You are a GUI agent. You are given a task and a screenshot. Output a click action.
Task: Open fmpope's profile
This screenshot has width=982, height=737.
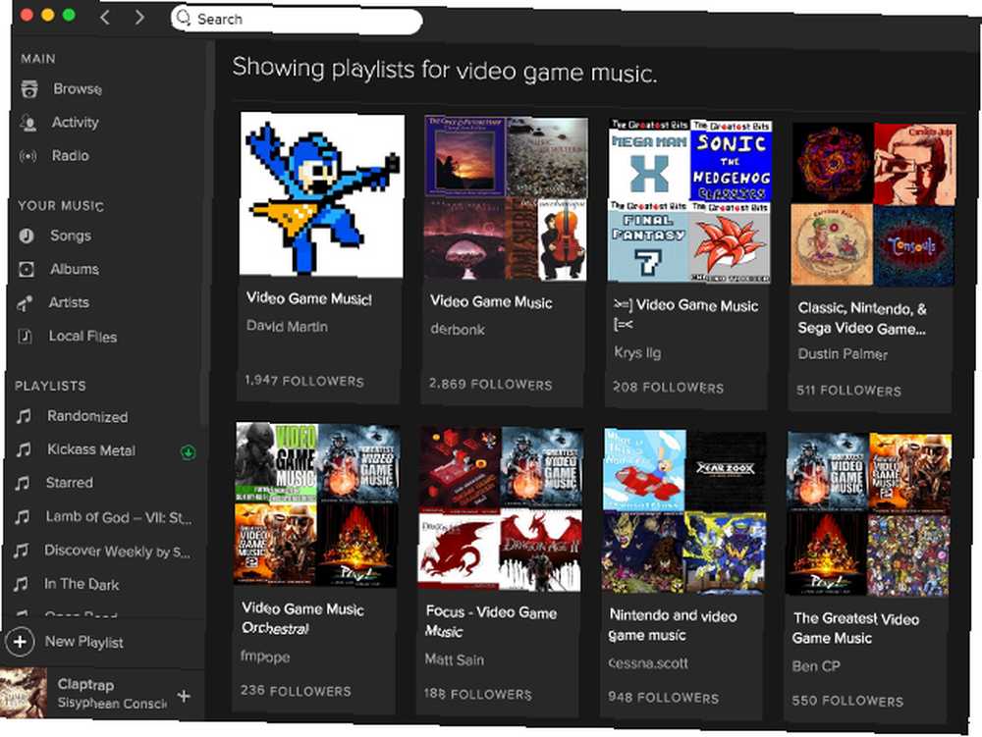click(x=265, y=657)
